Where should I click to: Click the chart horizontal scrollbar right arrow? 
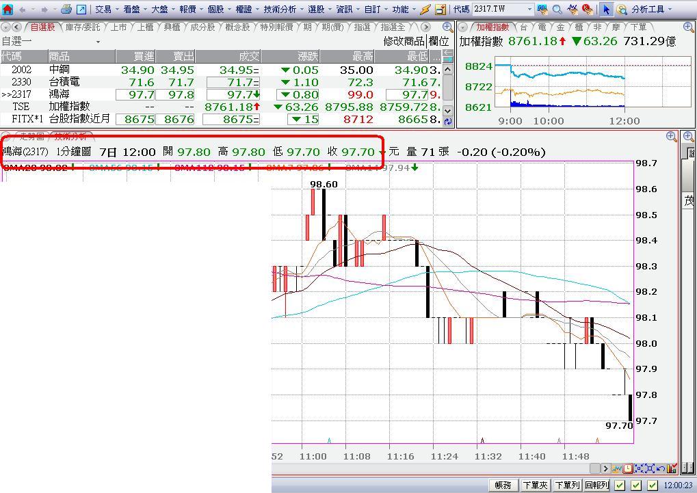point(605,468)
